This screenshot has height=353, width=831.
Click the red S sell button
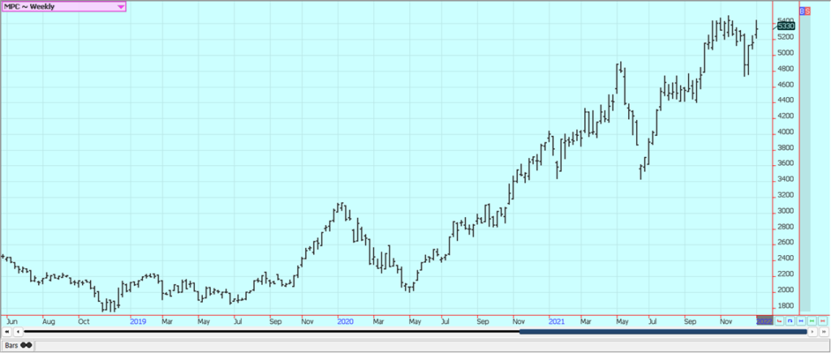(x=807, y=11)
